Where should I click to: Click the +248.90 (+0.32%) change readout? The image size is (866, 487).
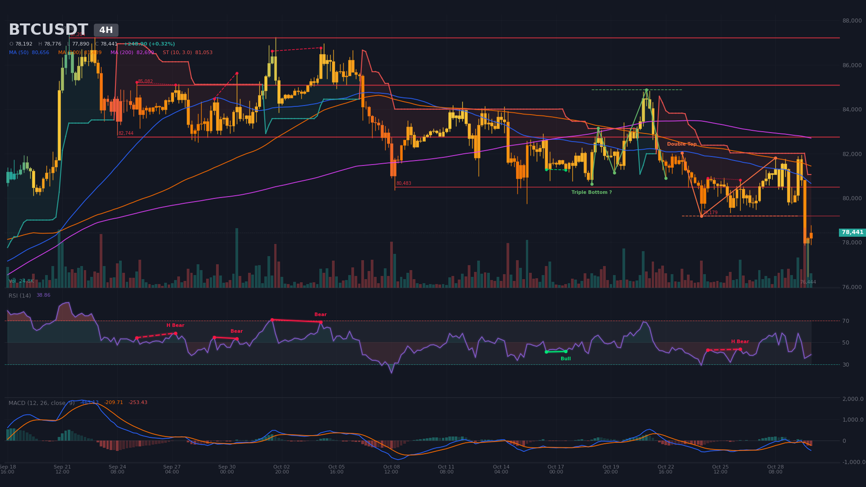149,44
